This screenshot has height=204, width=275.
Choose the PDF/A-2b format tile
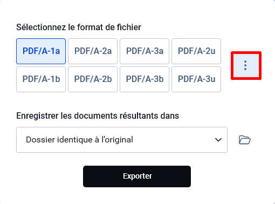click(x=93, y=79)
